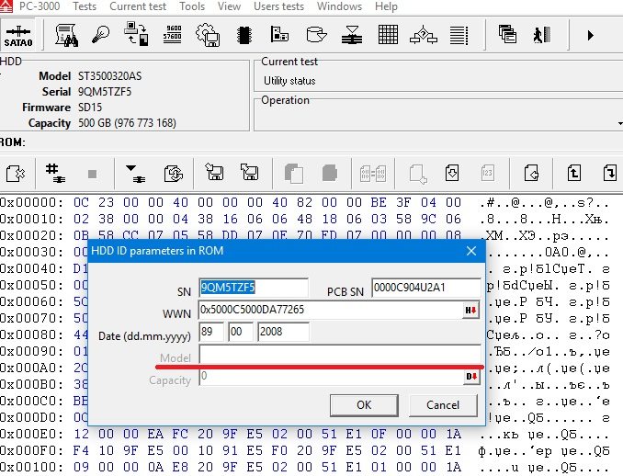Confirm the HDD ID dialog with OK
623x476 pixels.
(364, 405)
